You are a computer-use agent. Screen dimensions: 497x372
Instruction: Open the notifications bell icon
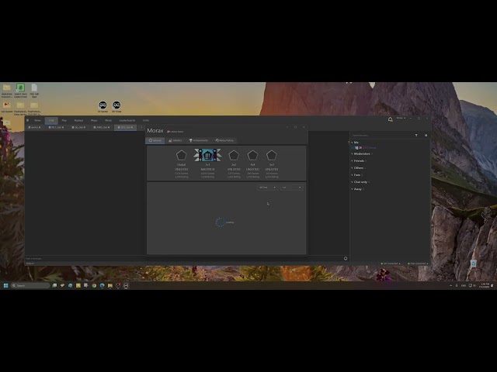390,119
